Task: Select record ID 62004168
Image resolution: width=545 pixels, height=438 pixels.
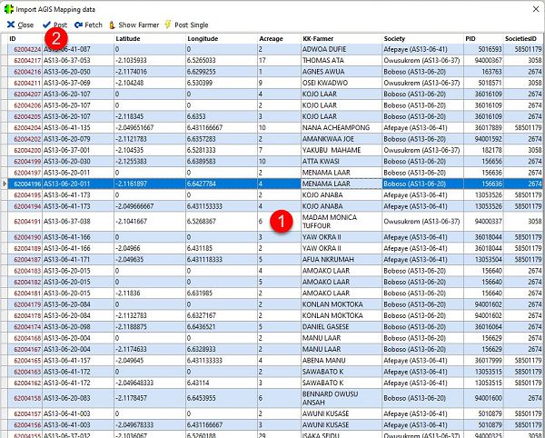Action: point(25,338)
